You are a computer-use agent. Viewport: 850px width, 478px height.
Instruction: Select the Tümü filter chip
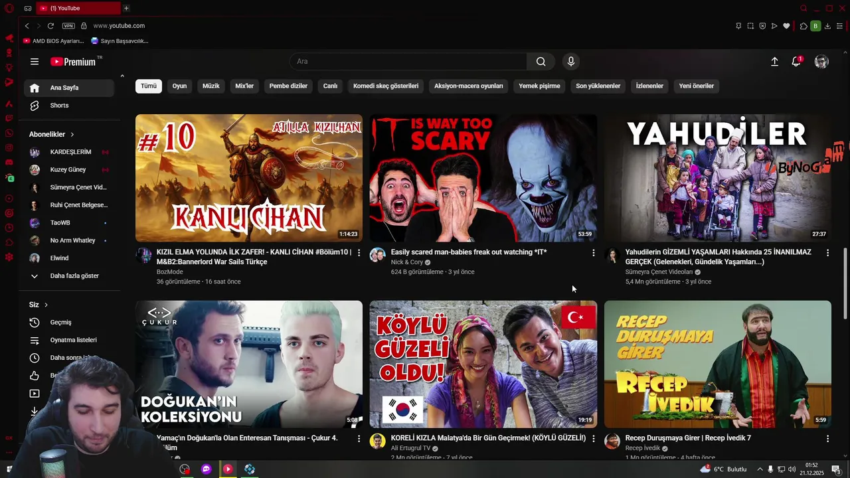tap(149, 86)
